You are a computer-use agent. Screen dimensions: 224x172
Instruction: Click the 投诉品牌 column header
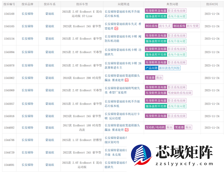pyautogui.click(x=27, y=4)
